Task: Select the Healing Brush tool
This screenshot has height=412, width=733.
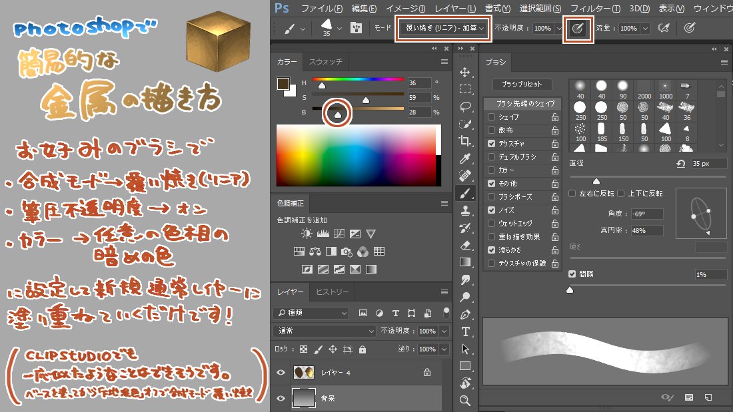Action: [464, 176]
